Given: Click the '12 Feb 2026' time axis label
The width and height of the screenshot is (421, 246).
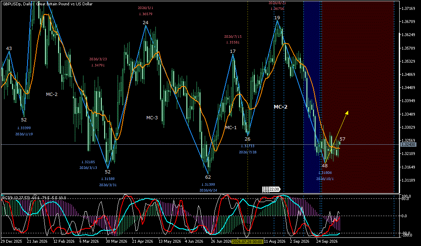Looking at the screenshot, I should coord(63,241).
